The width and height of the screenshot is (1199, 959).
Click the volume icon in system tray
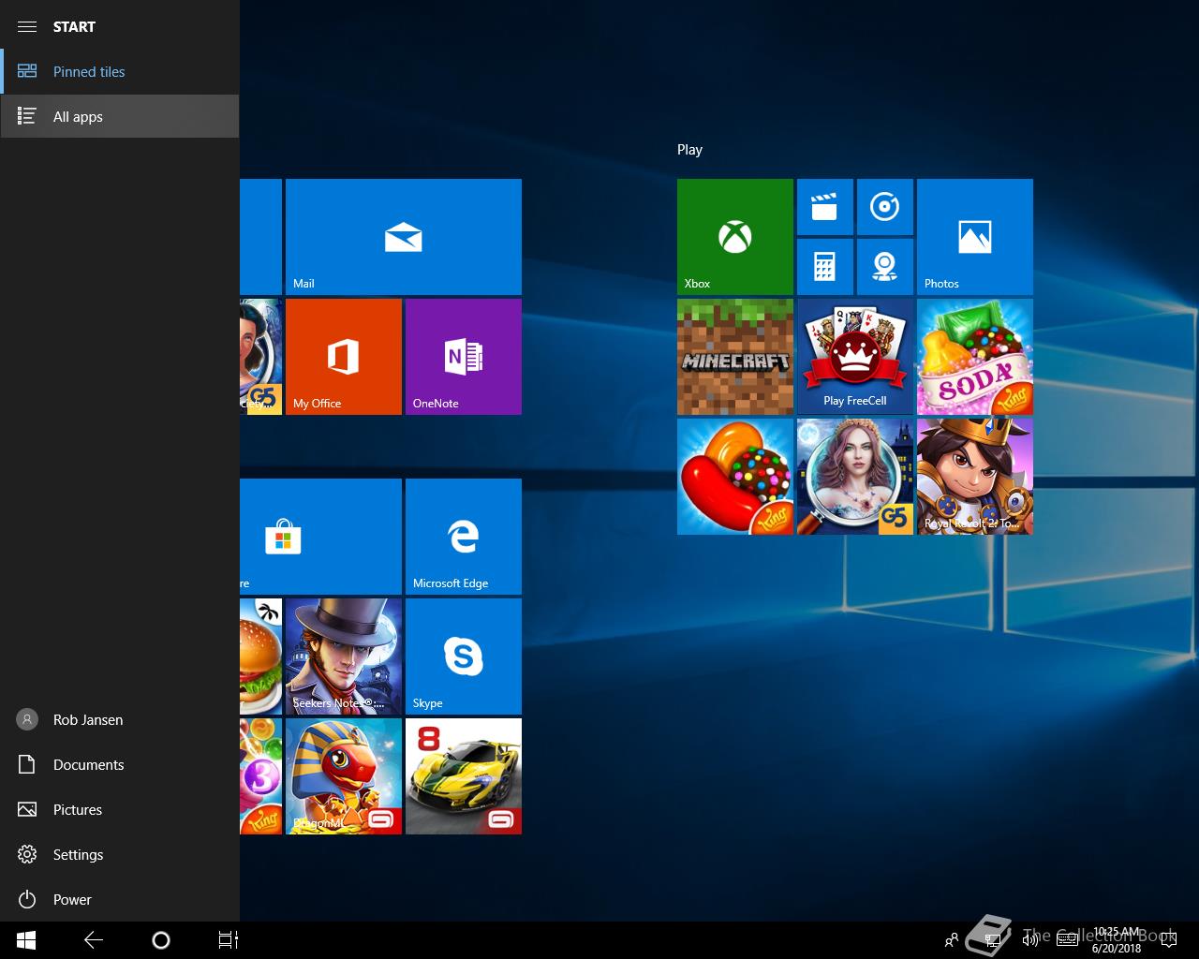point(1030,940)
